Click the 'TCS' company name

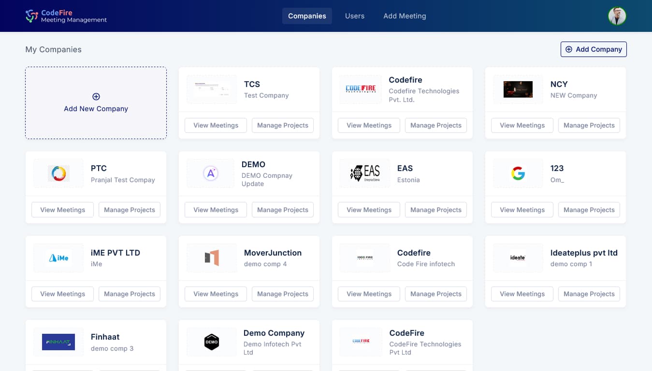[252, 84]
